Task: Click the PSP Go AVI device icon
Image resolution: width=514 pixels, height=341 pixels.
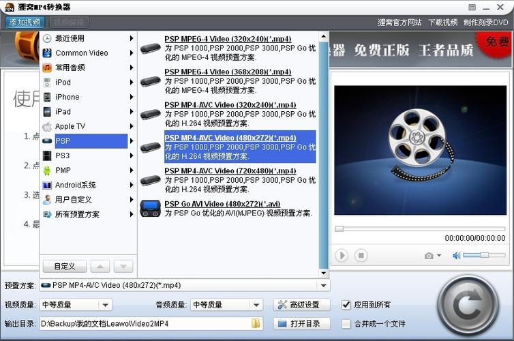Action: point(150,209)
